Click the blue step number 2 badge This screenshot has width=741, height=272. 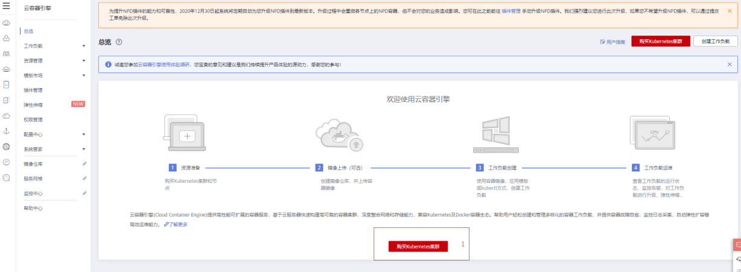click(x=320, y=168)
